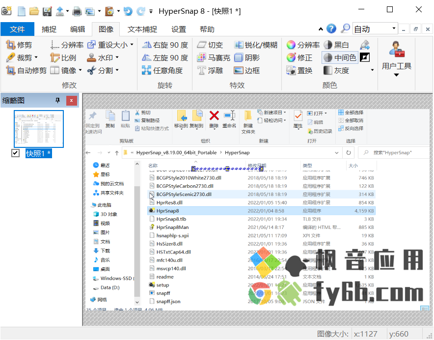Image resolution: width=434 pixels, height=340 pixels.
Task: Apply the 切变 shear effect
Action: 210,45
